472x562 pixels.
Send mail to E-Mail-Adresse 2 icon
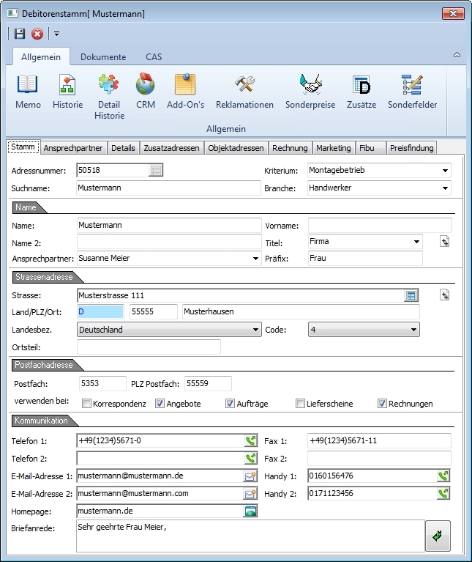pyautogui.click(x=250, y=494)
